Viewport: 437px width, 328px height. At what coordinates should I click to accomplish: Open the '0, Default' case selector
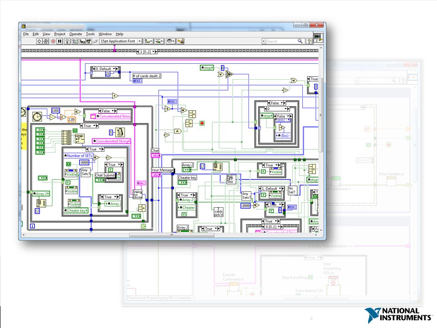pos(105,69)
